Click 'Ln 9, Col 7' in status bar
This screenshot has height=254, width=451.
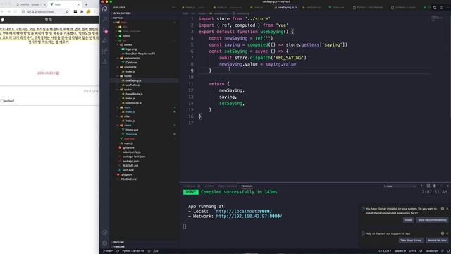click(385, 251)
